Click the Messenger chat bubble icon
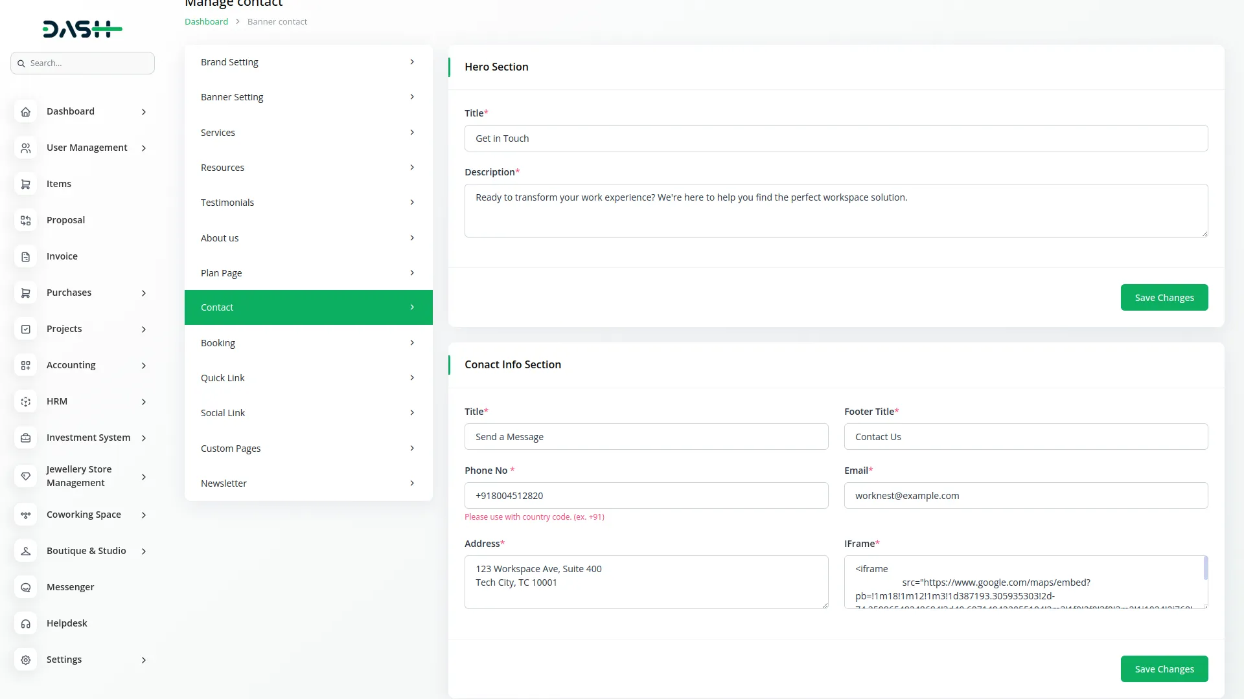This screenshot has height=699, width=1244. (x=25, y=587)
